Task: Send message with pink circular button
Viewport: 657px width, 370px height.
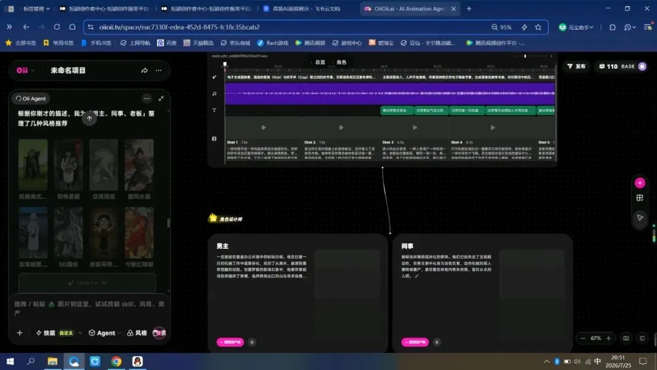Action: [x=159, y=333]
